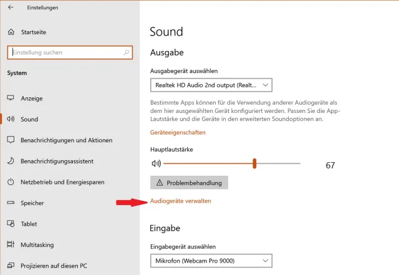The image size is (399, 275).
Task: Click the Hauptlautstärke volume slider handle
Action: coord(255,163)
